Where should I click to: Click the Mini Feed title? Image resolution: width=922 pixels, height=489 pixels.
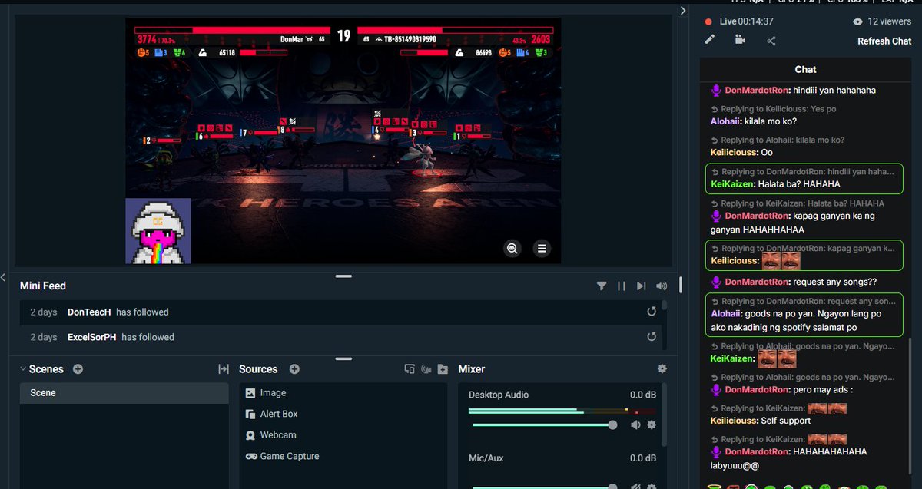pos(43,286)
